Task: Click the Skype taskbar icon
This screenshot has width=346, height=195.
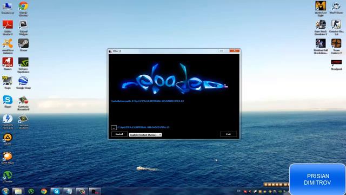Action: pyautogui.click(x=56, y=191)
